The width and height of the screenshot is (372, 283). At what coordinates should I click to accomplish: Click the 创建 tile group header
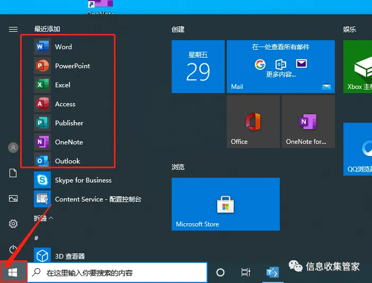pyautogui.click(x=178, y=30)
